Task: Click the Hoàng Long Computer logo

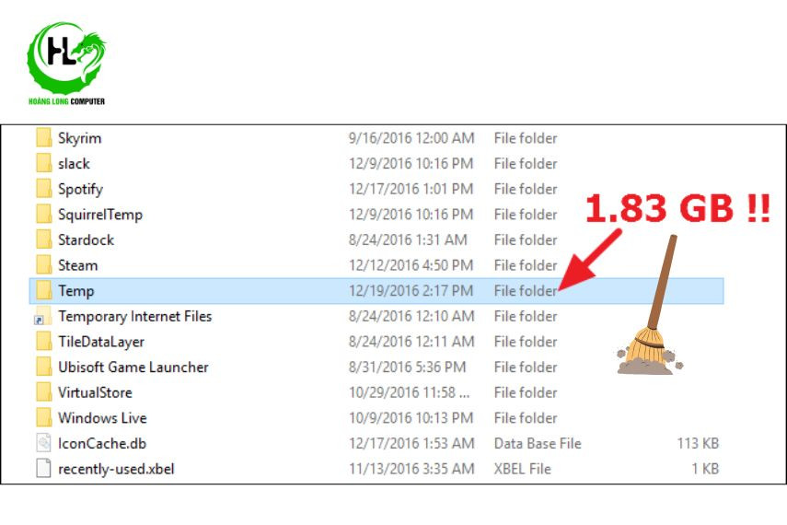Action: [x=67, y=64]
